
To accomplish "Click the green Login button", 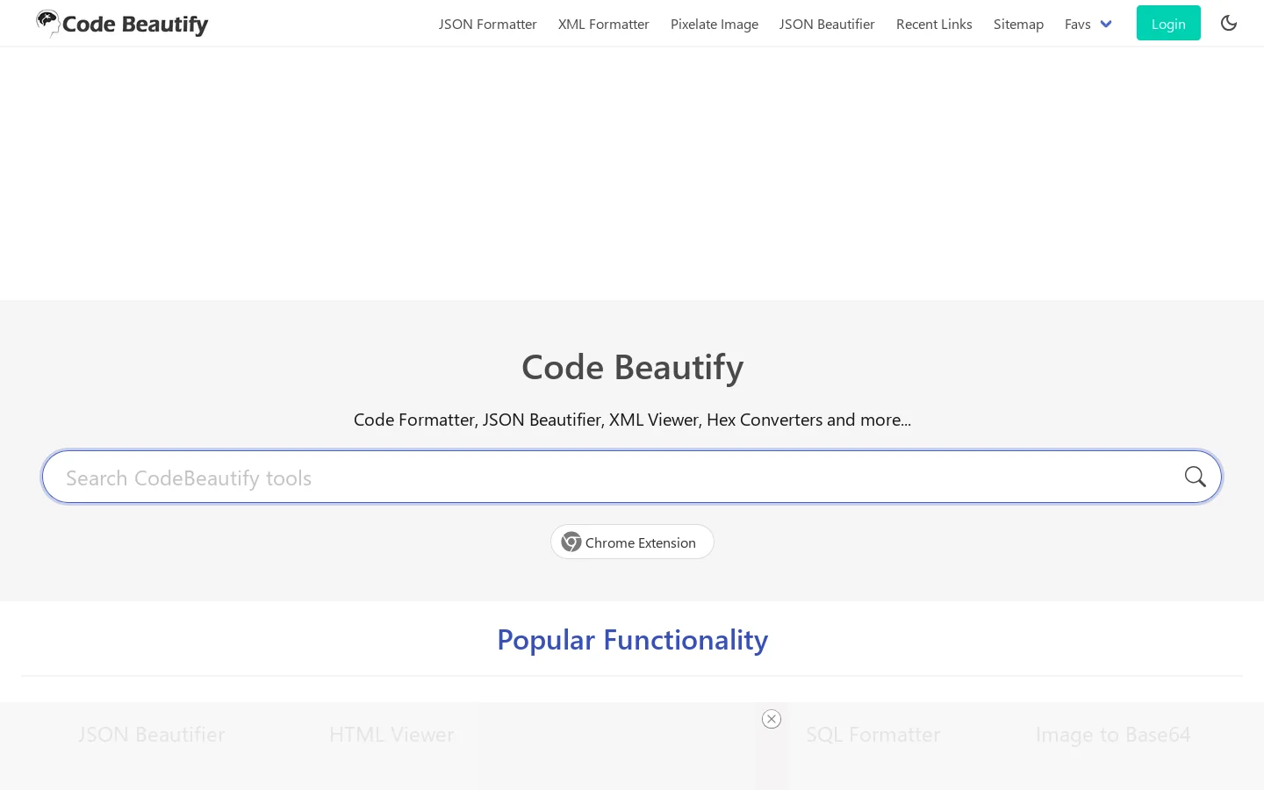I will point(1168,23).
